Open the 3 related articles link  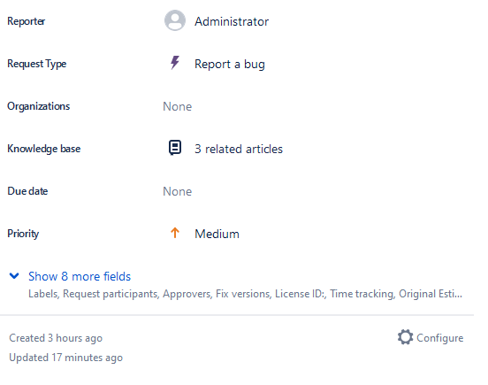click(x=239, y=149)
